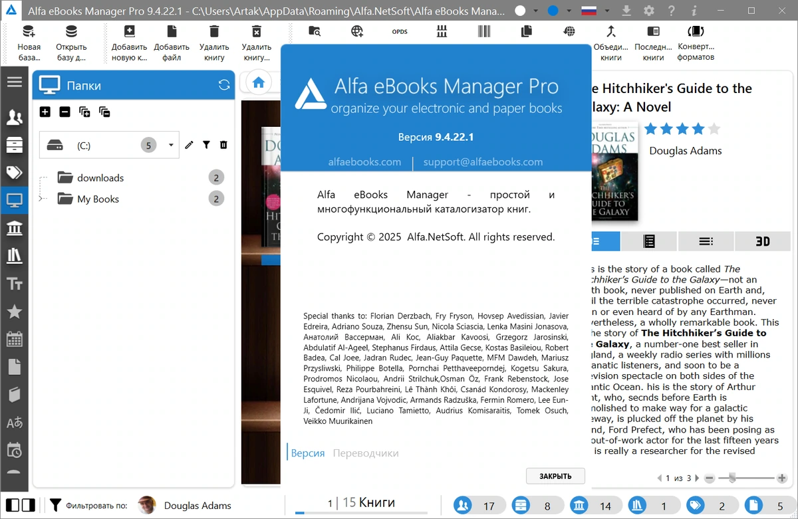This screenshot has width=798, height=519.
Task: Open the Favorites star sidebar icon
Action: [14, 312]
